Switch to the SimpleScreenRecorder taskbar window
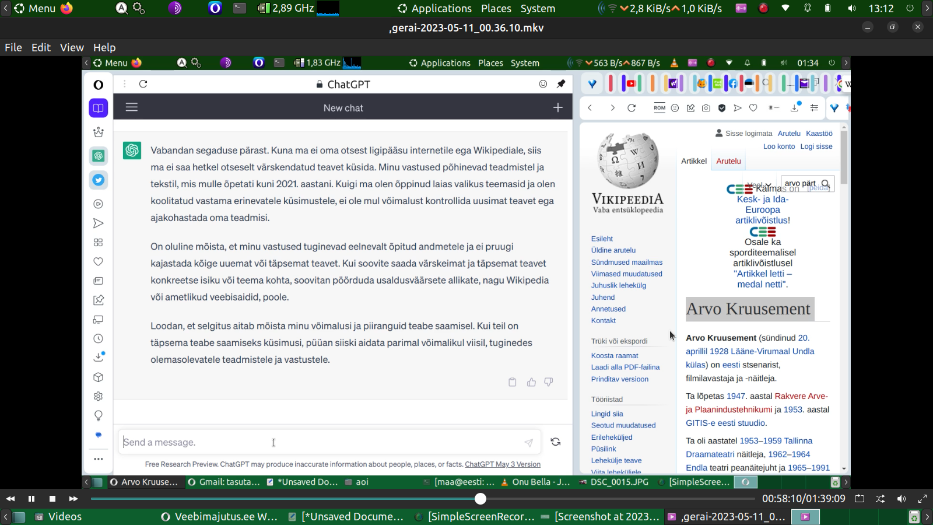Image resolution: width=933 pixels, height=525 pixels. [x=475, y=517]
